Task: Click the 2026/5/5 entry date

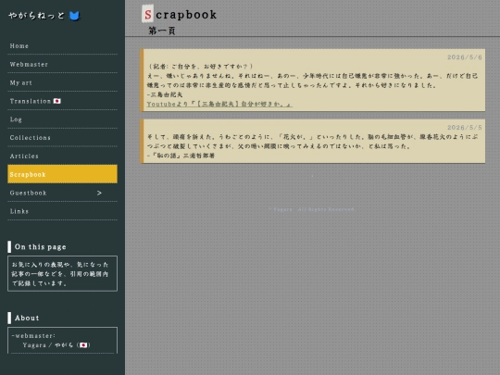Action: click(x=464, y=128)
